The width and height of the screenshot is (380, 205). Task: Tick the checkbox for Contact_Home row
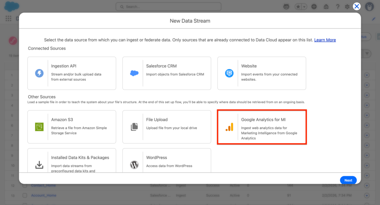click(x=25, y=185)
